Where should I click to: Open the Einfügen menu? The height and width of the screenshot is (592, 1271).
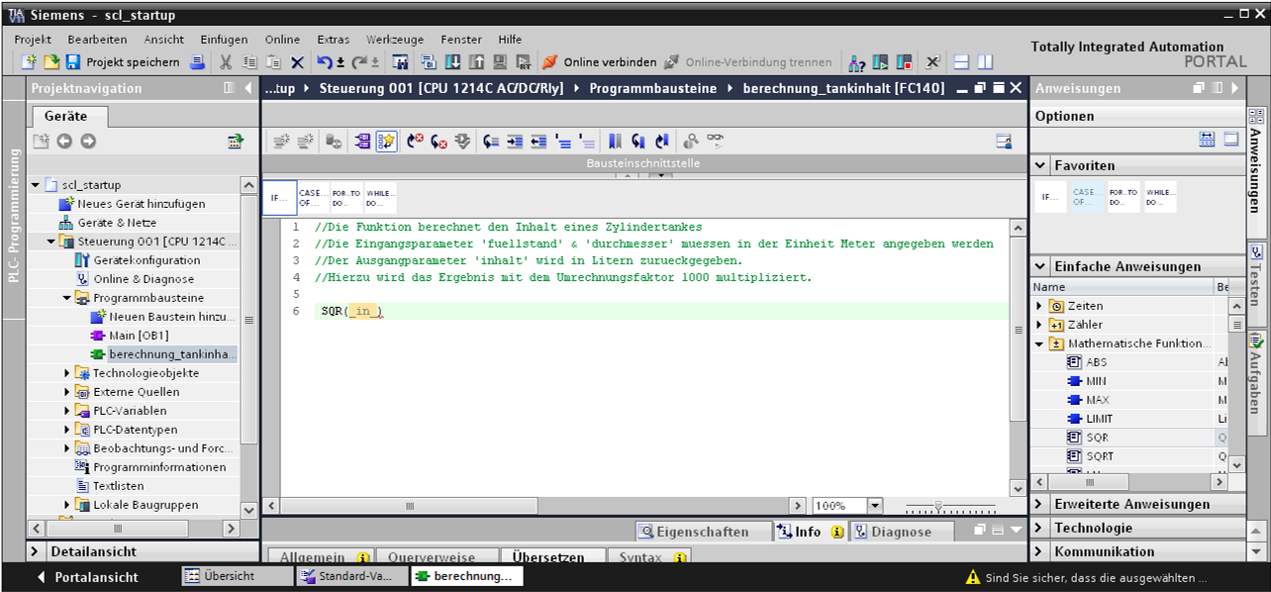point(224,40)
